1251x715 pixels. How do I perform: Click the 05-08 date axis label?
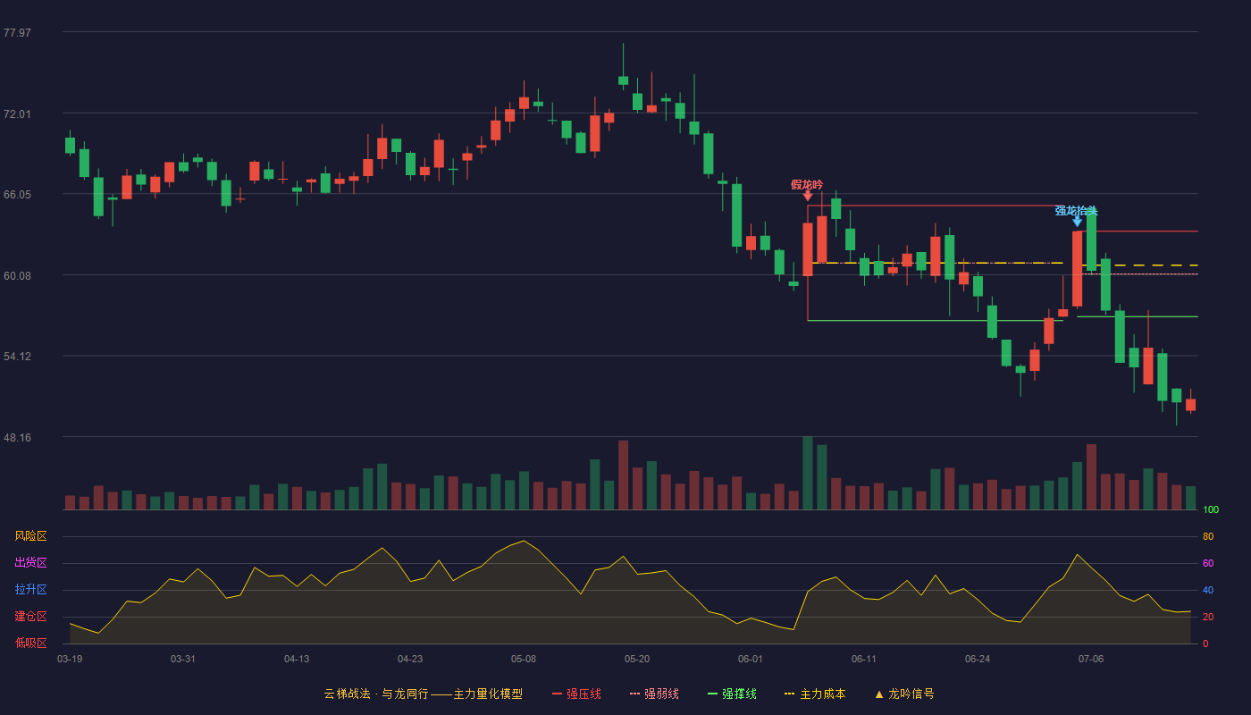pos(524,659)
